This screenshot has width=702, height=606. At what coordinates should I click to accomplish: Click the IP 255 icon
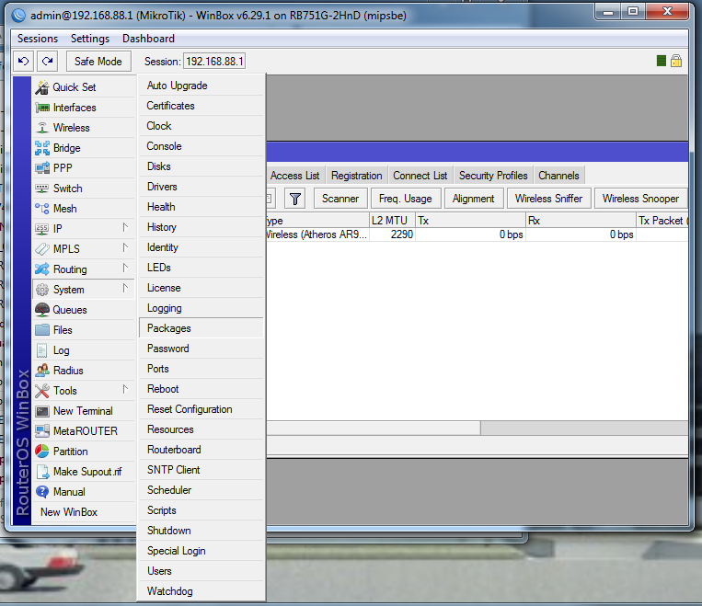(42, 229)
